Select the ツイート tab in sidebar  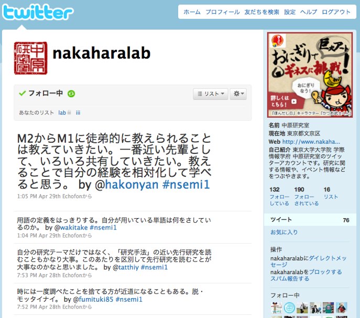[x=310, y=220]
